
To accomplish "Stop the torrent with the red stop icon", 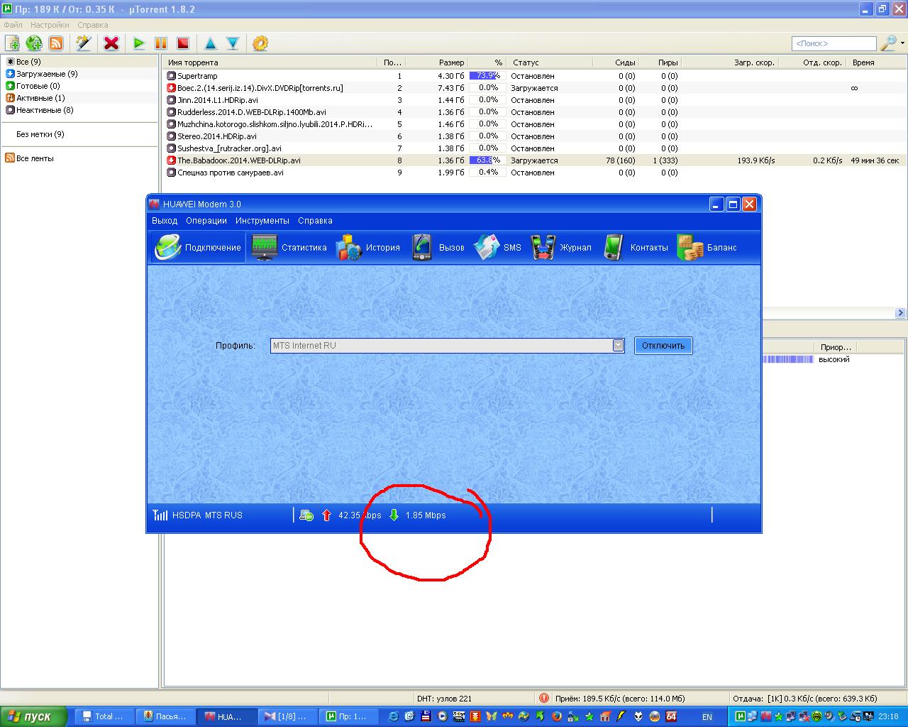I will (183, 43).
